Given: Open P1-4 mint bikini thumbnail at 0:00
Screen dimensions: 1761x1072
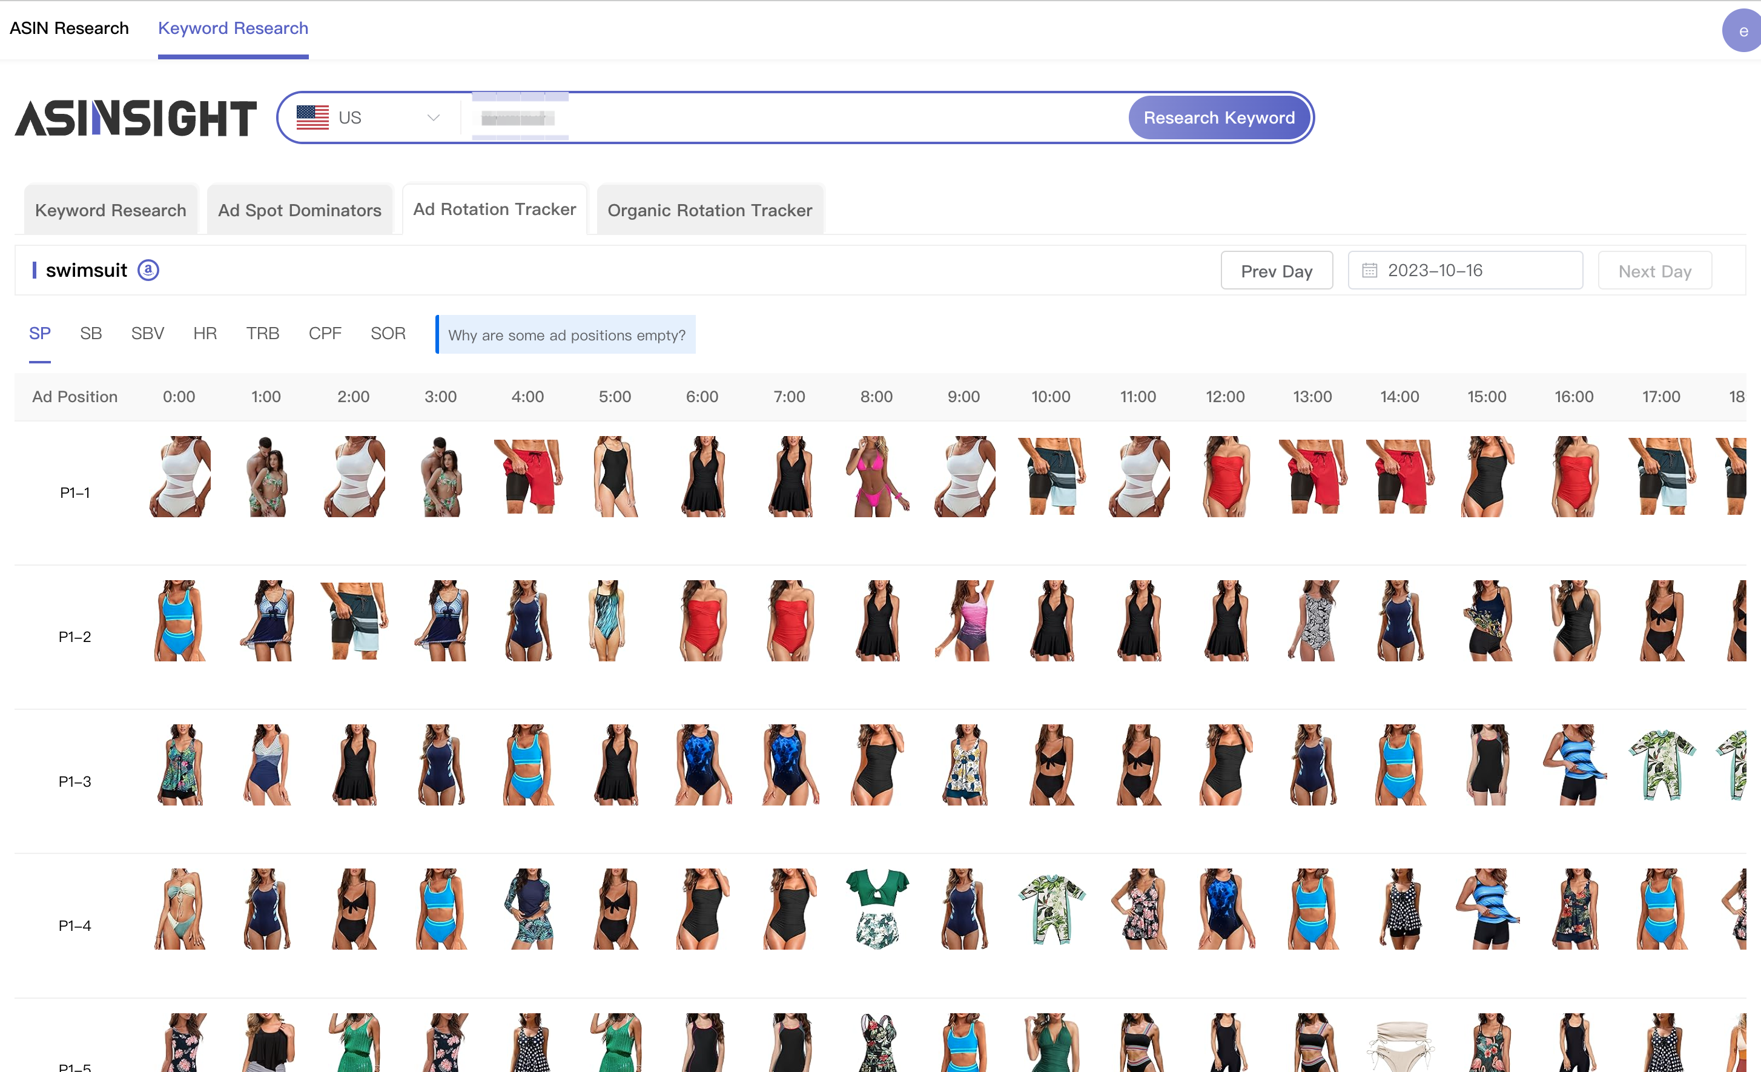Looking at the screenshot, I should pos(179,909).
